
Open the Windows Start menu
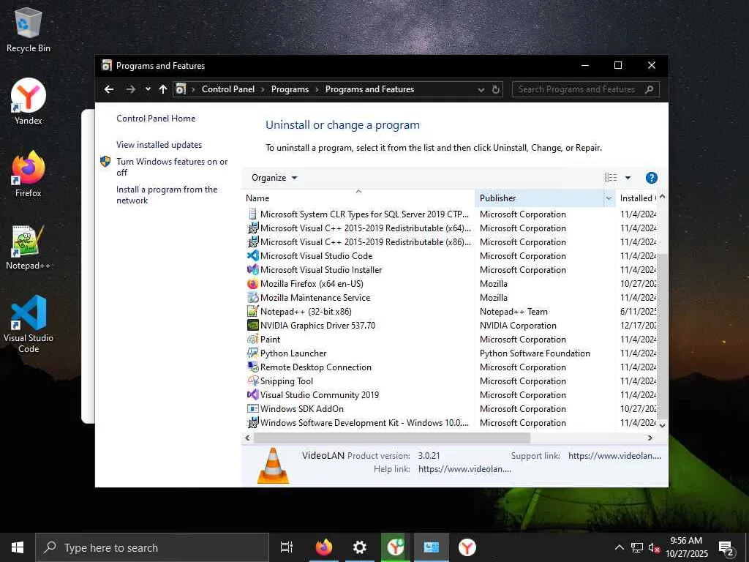tap(18, 547)
